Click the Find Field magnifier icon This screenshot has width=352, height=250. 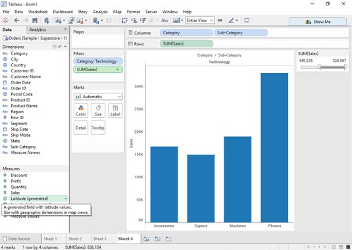click(60, 47)
